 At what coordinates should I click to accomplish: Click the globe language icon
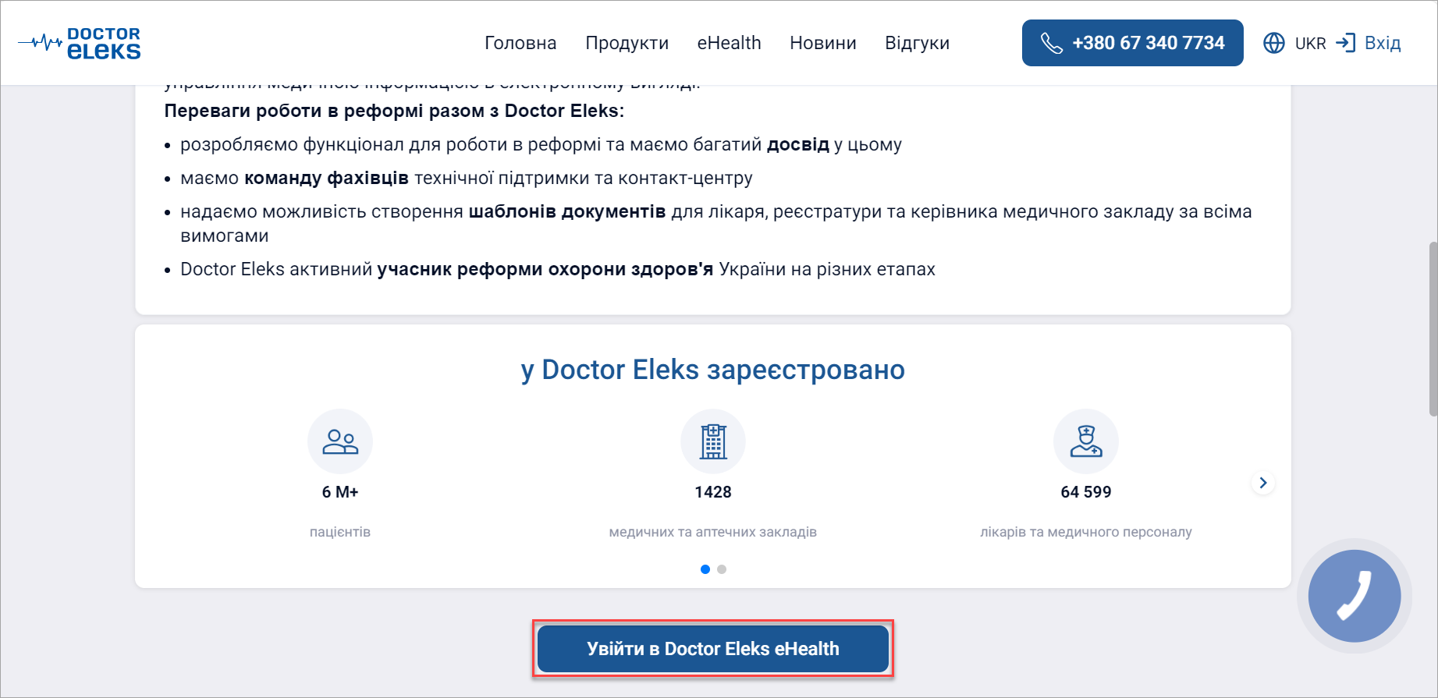[x=1274, y=43]
